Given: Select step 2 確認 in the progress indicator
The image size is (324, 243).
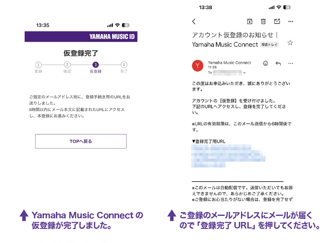Looking at the screenshot, I should [67, 67].
